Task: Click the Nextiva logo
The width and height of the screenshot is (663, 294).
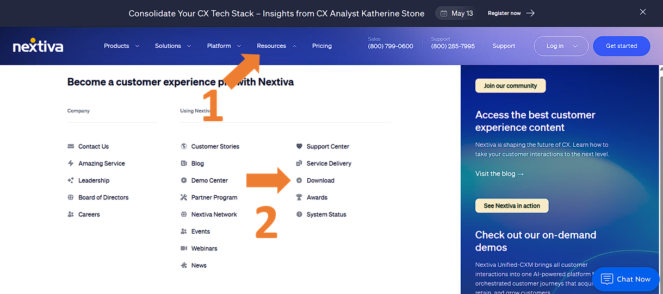Action: [x=38, y=46]
